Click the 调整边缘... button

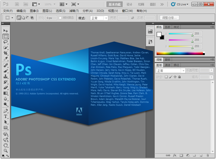(169, 18)
